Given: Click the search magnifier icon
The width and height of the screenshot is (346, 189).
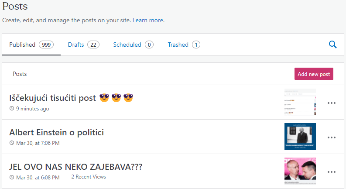Looking at the screenshot, I should (332, 44).
